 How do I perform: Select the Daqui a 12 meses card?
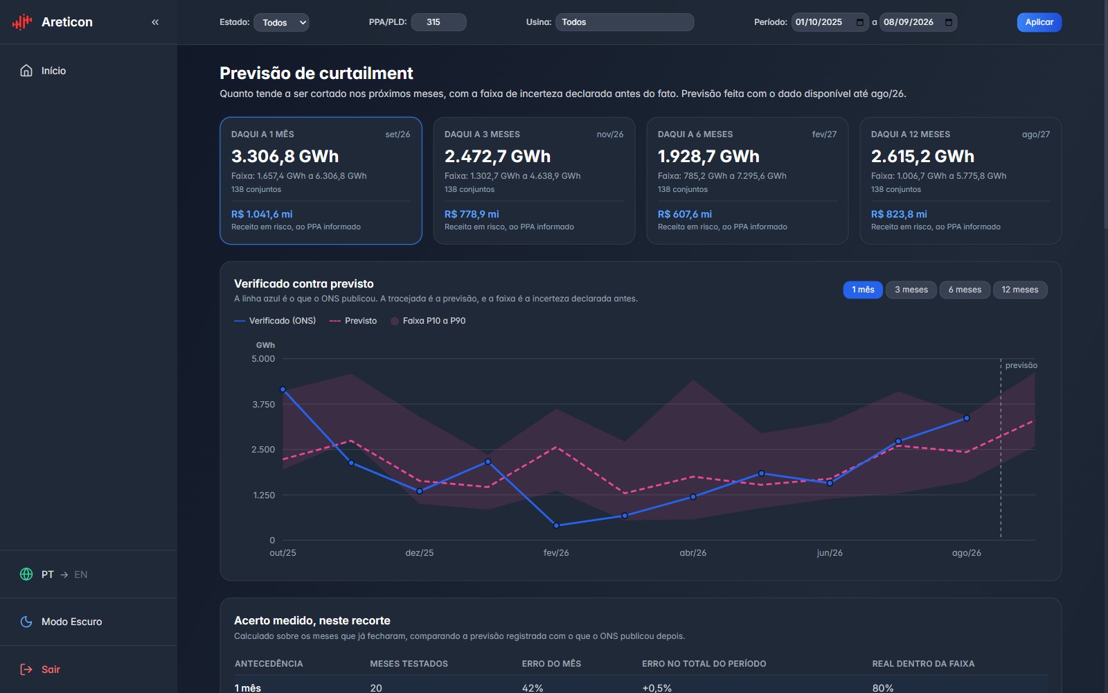point(960,181)
